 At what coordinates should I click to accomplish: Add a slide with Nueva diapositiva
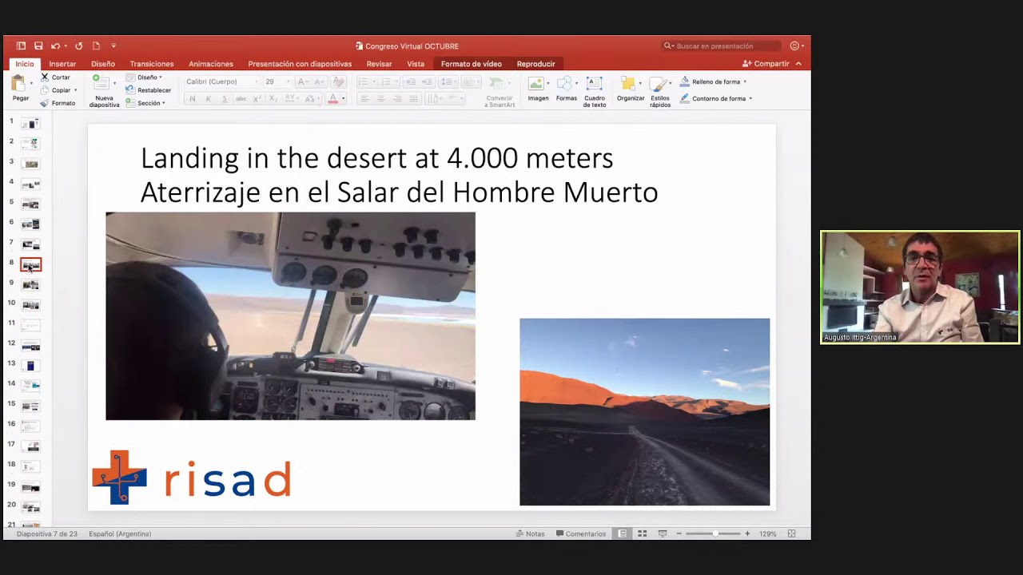(104, 91)
